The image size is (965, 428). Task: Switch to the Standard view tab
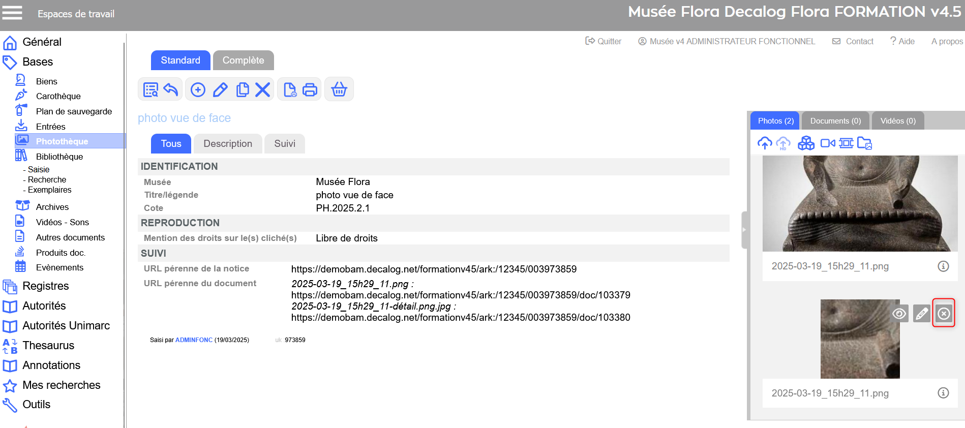[180, 60]
